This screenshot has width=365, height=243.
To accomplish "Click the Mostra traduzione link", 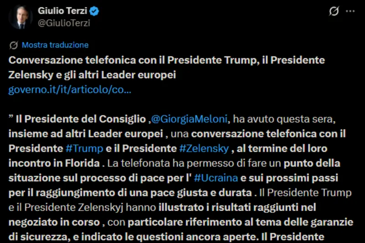I will [x=55, y=45].
